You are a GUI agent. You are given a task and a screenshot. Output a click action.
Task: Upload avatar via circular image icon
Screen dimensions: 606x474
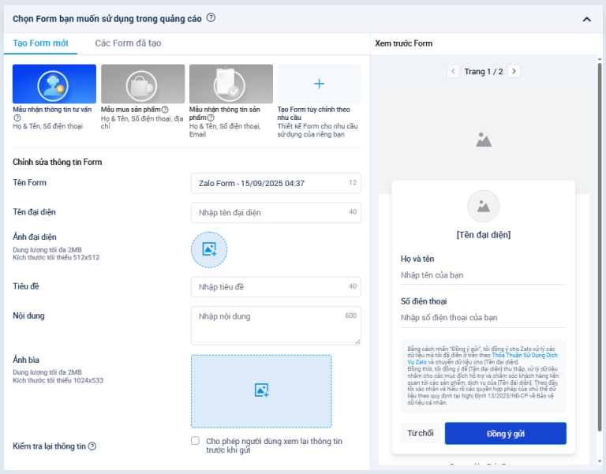pos(209,249)
